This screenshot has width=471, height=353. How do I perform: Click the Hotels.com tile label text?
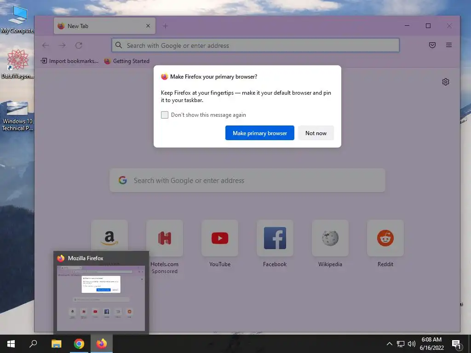pyautogui.click(x=164, y=264)
